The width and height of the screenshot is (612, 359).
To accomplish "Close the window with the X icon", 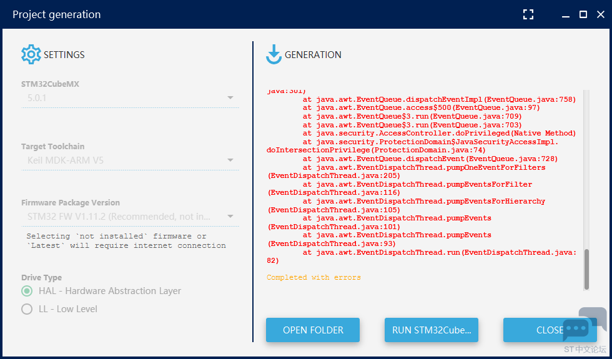I will (x=601, y=14).
